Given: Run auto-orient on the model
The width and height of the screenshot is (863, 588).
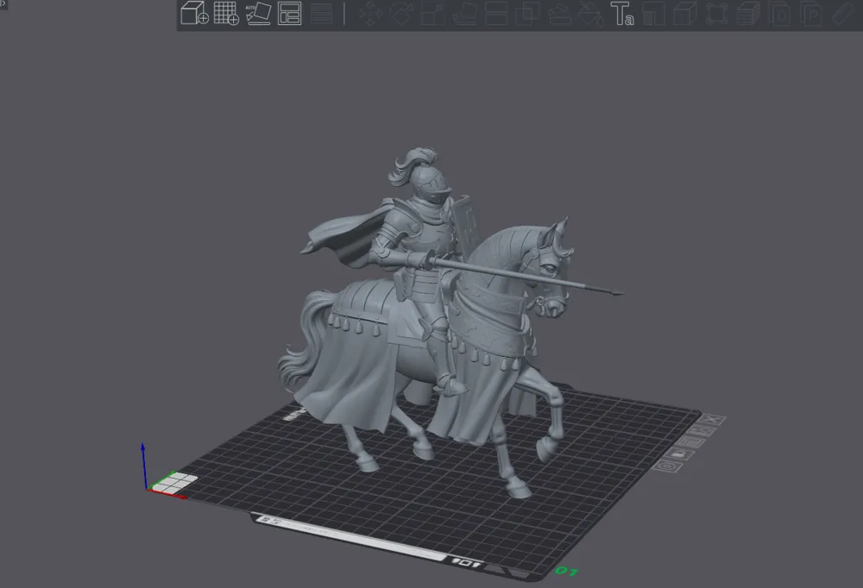Looking at the screenshot, I should pos(261,15).
